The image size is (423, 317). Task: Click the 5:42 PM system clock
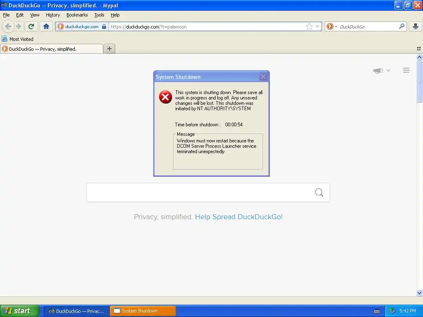408,311
